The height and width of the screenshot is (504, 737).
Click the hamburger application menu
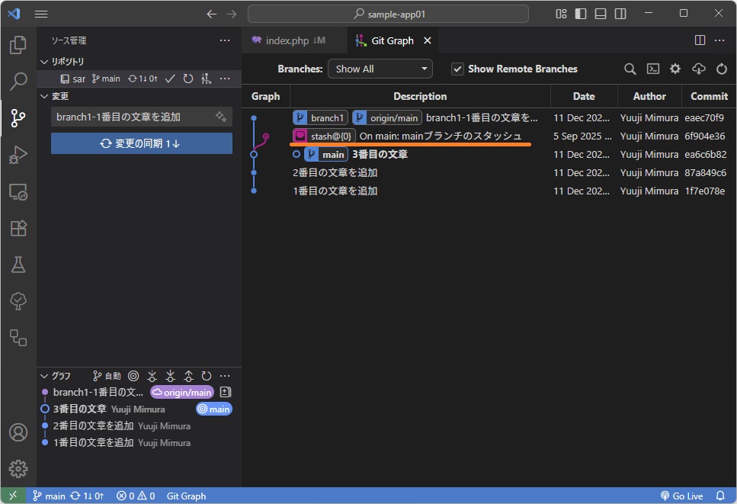(41, 14)
